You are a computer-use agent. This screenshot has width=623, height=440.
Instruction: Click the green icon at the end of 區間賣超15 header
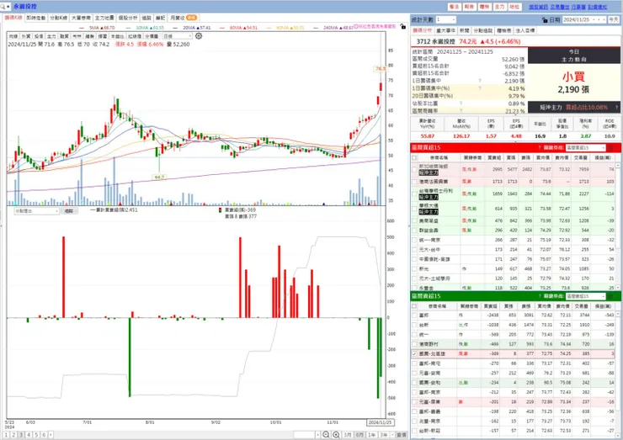coord(610,296)
